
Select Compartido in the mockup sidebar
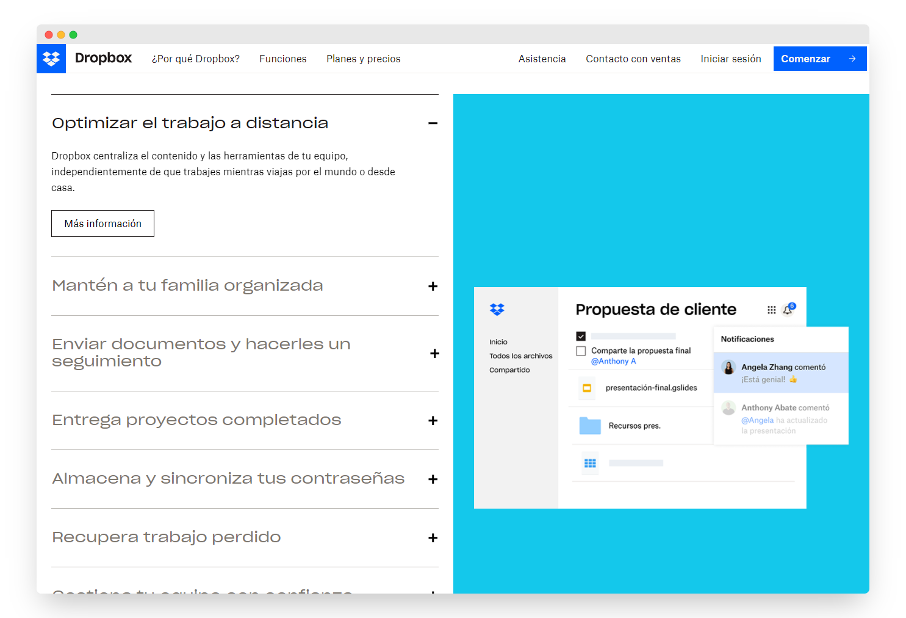point(509,370)
